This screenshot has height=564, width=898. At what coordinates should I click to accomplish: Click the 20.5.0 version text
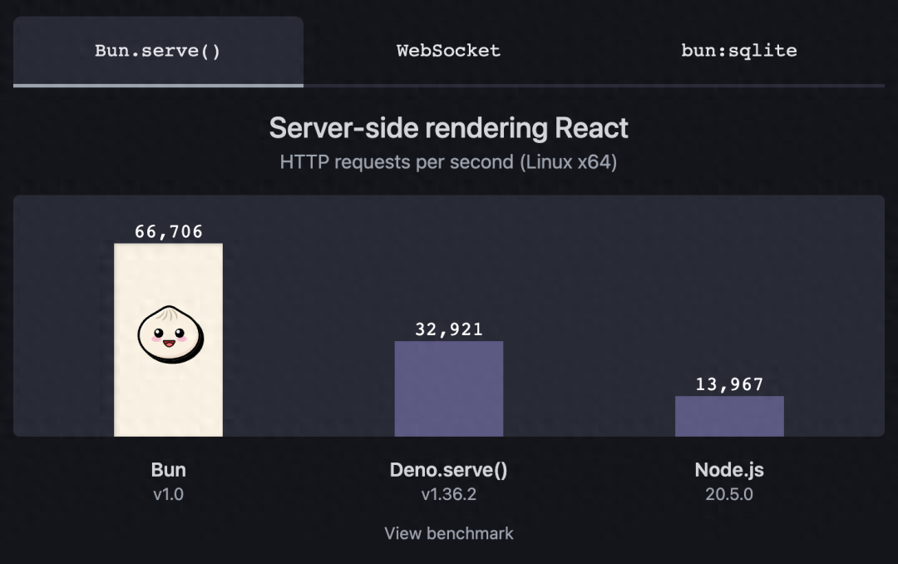click(x=729, y=494)
